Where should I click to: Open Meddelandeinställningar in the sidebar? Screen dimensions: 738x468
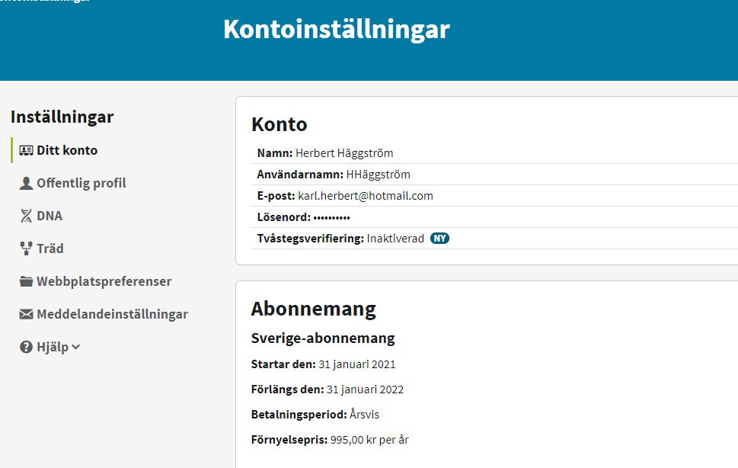[x=112, y=314]
